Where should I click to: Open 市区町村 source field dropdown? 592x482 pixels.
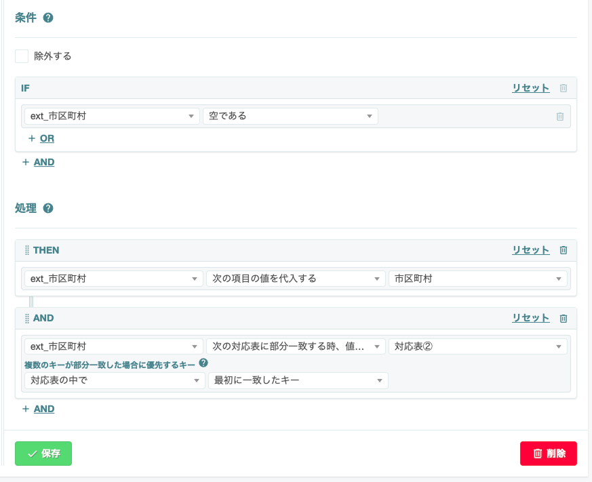click(477, 279)
